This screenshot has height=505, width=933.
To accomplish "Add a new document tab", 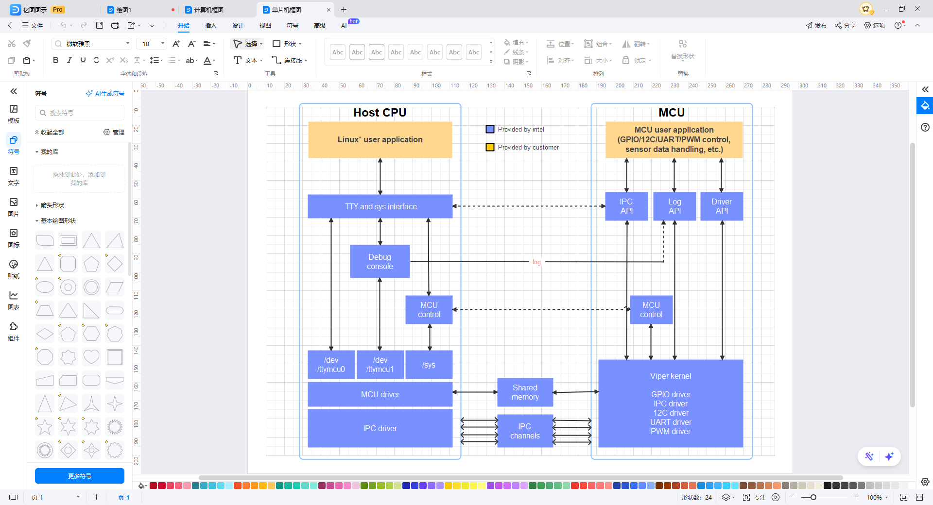I will 344,9.
